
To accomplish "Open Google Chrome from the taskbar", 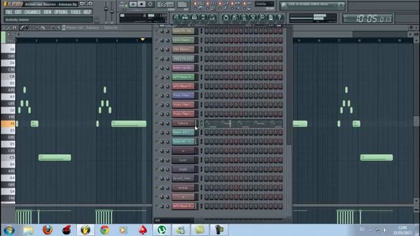I will (105, 230).
